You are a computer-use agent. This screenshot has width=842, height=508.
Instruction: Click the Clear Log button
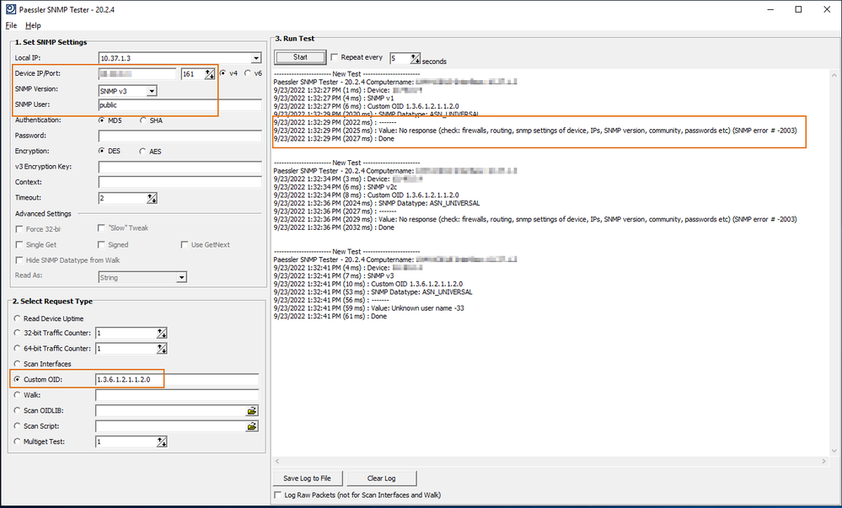pos(381,478)
